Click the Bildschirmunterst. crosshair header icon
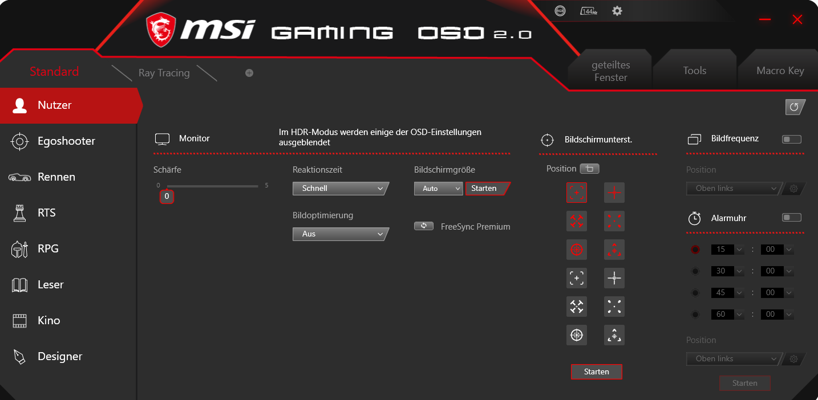The image size is (818, 400). pyautogui.click(x=547, y=140)
